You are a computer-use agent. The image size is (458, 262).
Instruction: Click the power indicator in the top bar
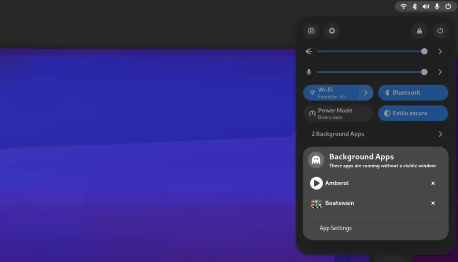pos(448,6)
